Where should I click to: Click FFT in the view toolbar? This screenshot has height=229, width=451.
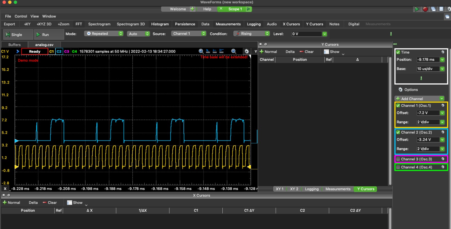coord(79,24)
